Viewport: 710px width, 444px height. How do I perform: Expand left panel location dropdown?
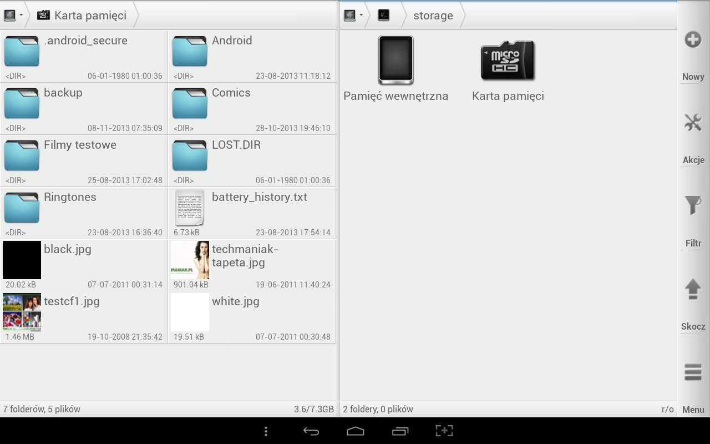click(x=13, y=16)
